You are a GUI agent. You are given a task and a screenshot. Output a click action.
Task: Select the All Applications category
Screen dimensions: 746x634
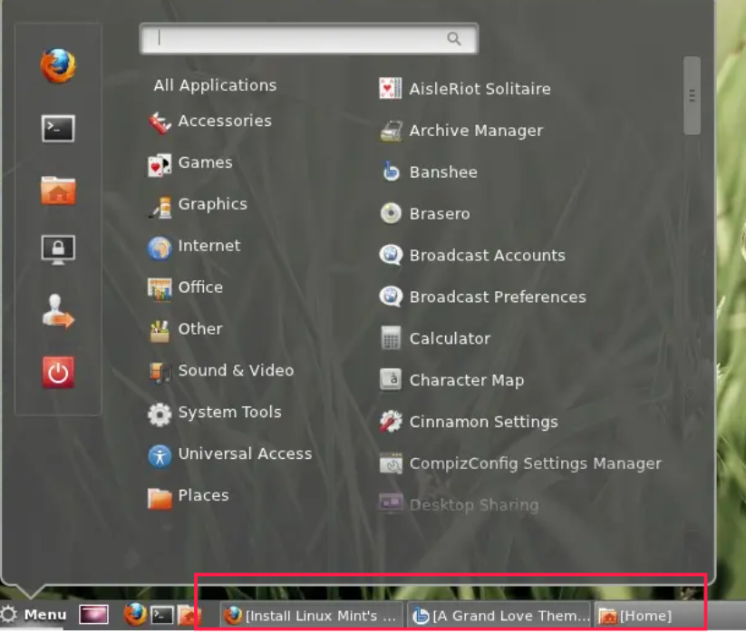[215, 85]
